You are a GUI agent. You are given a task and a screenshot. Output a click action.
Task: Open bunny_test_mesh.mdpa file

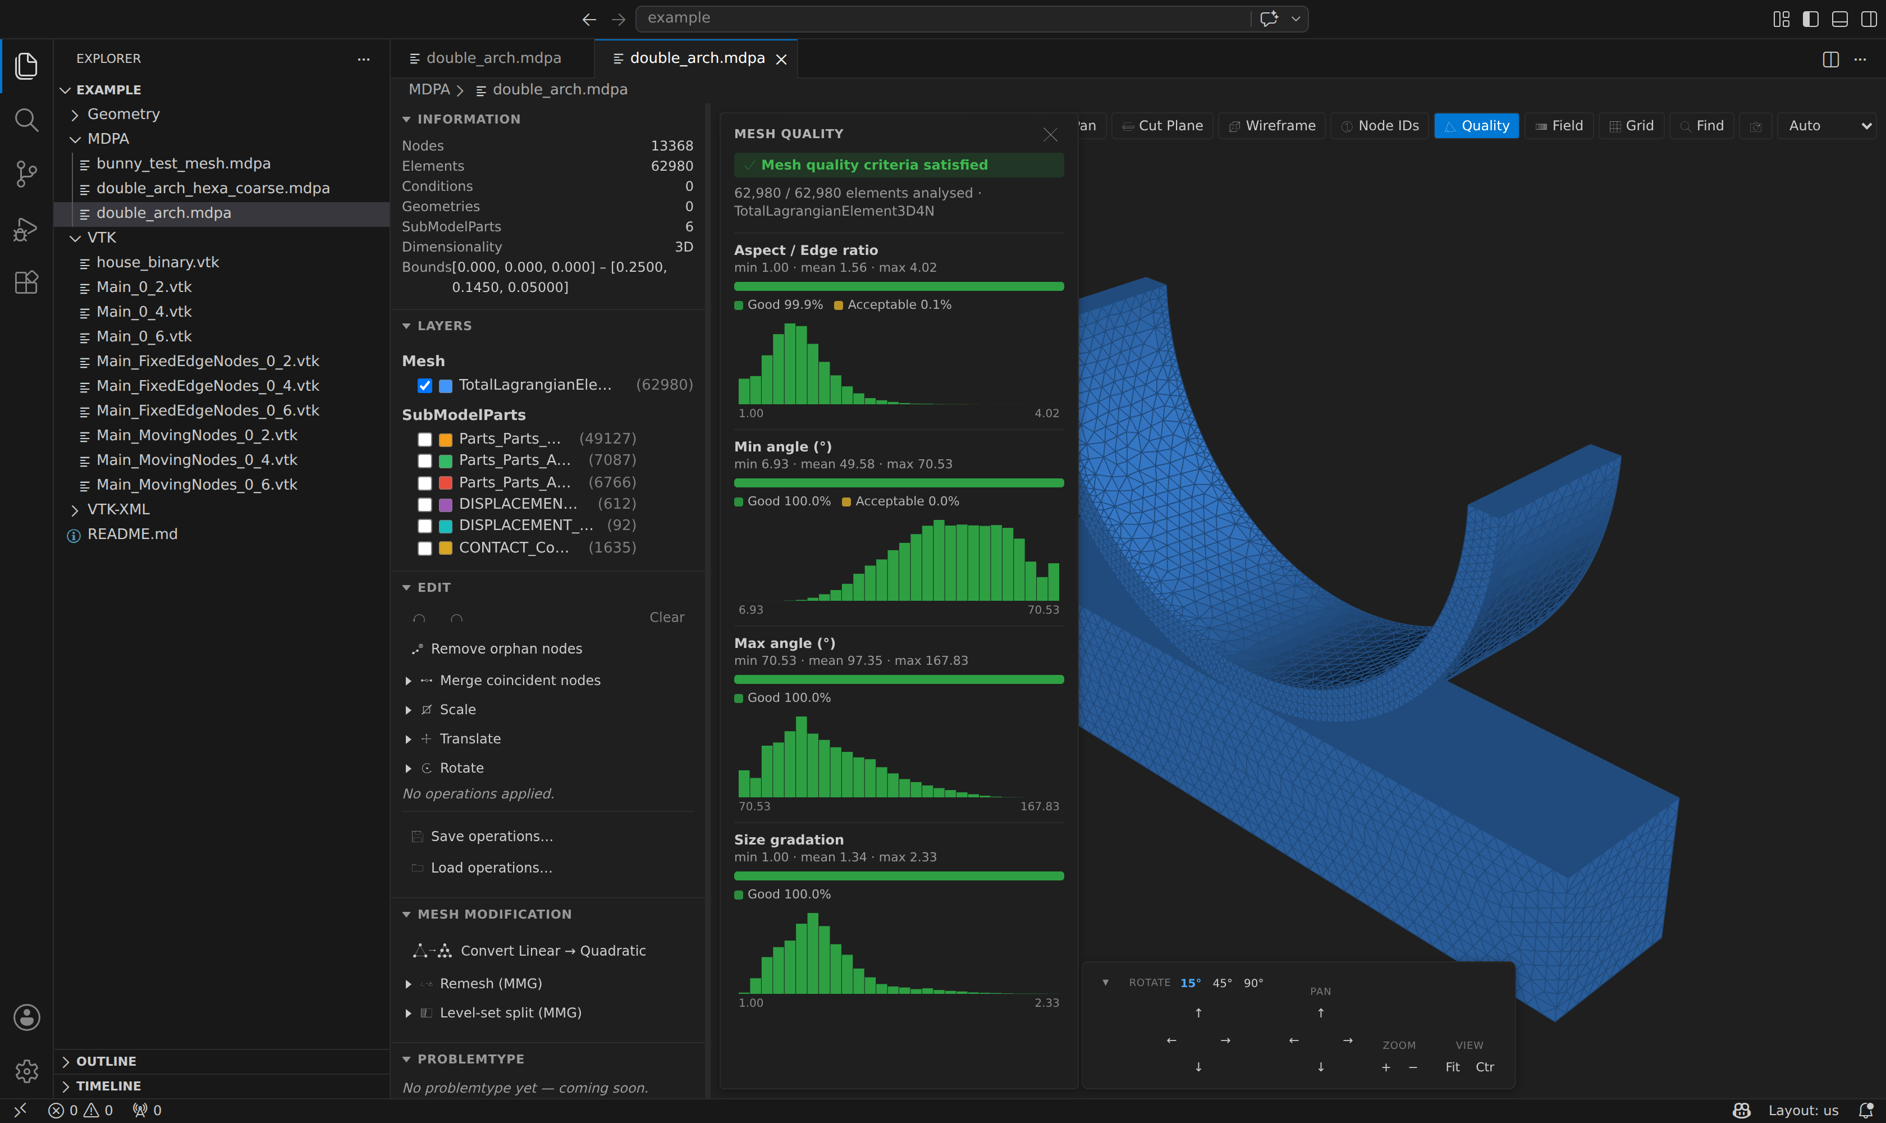[x=183, y=163]
